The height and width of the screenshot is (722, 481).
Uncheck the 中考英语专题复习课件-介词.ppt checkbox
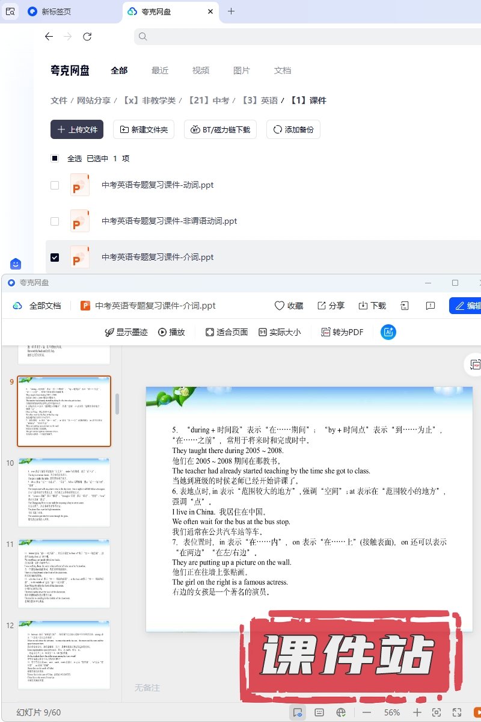tap(55, 258)
